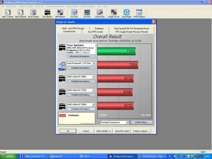Screen dimensions: 212x159
Task: Activate the Loop Mode icon
Action: 126,14
